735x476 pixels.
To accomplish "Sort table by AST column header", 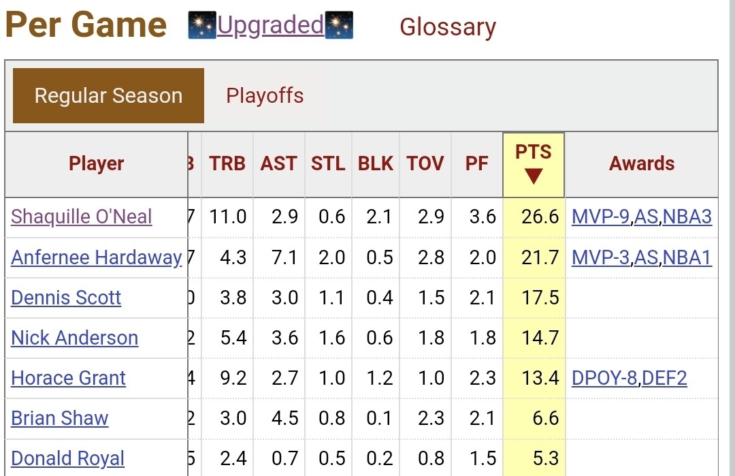I will [x=279, y=164].
